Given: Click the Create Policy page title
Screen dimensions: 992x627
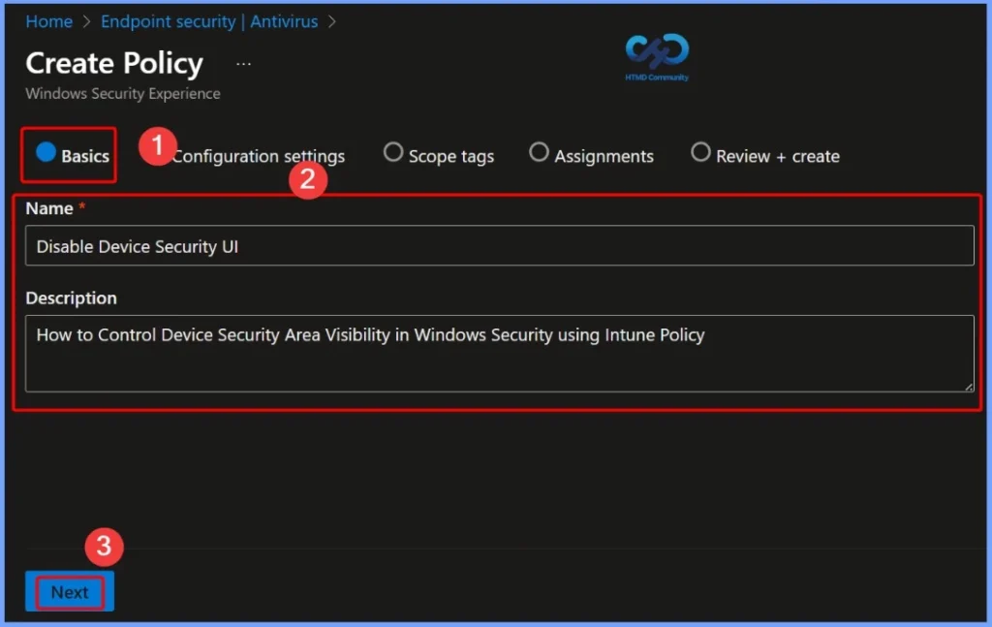Looking at the screenshot, I should [x=113, y=63].
